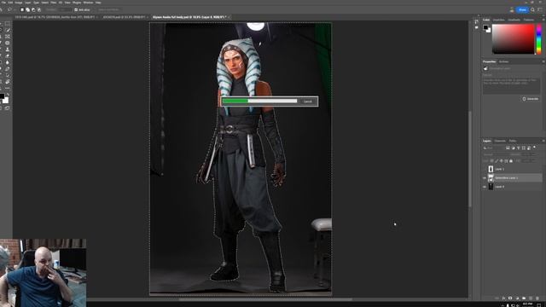Image resolution: width=546 pixels, height=307 pixels.
Task: Select the Rectangular Marquee tool
Action: tap(8, 23)
